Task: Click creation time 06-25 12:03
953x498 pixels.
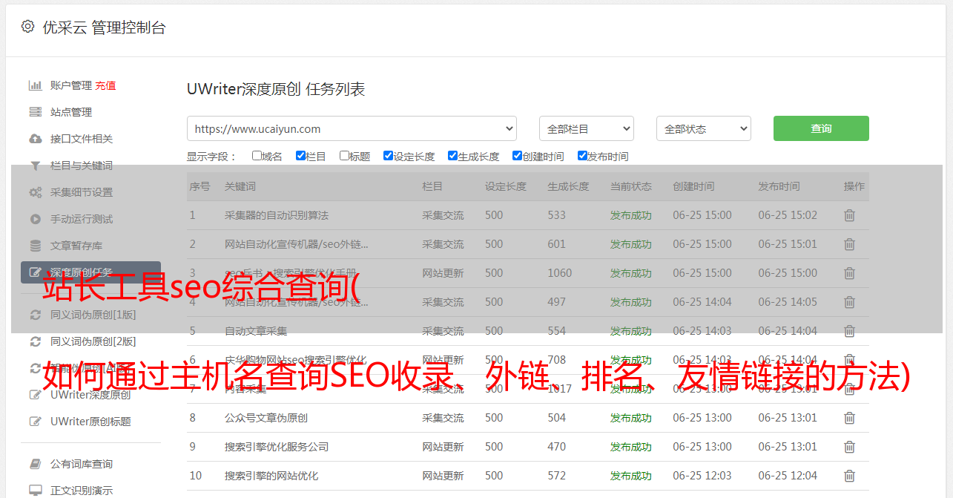Action: point(702,476)
